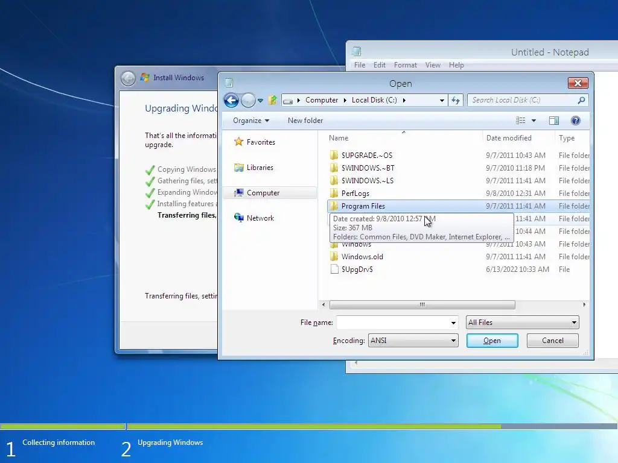Click the $UpgDrv$ file icon
618x463 pixels.
(334, 269)
